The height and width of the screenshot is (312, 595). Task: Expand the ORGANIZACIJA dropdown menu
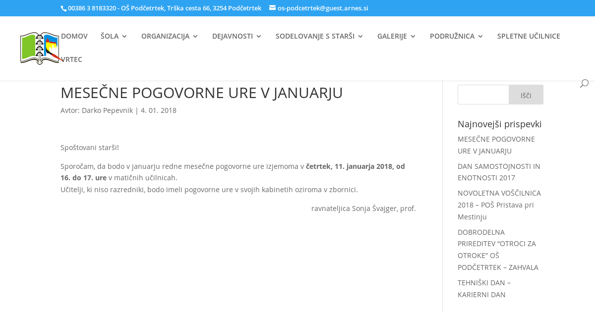click(x=170, y=36)
